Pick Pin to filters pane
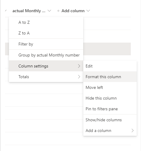The width and height of the screenshot is (143, 151). tap(110, 109)
